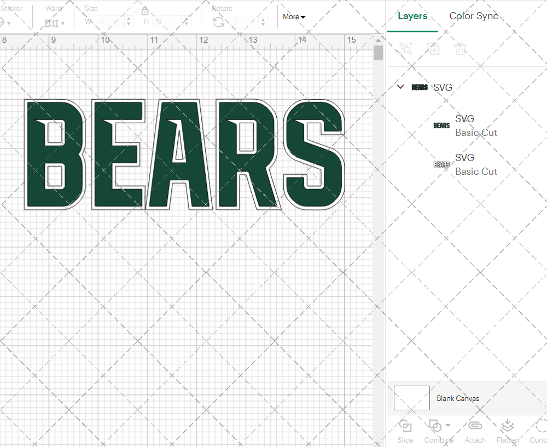Click the Duplicate layer icon
The height and width of the screenshot is (447, 547).
pyautogui.click(x=433, y=49)
